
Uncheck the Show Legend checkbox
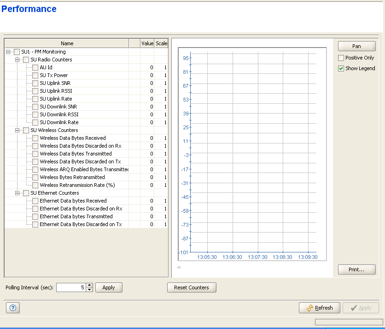pyautogui.click(x=341, y=69)
